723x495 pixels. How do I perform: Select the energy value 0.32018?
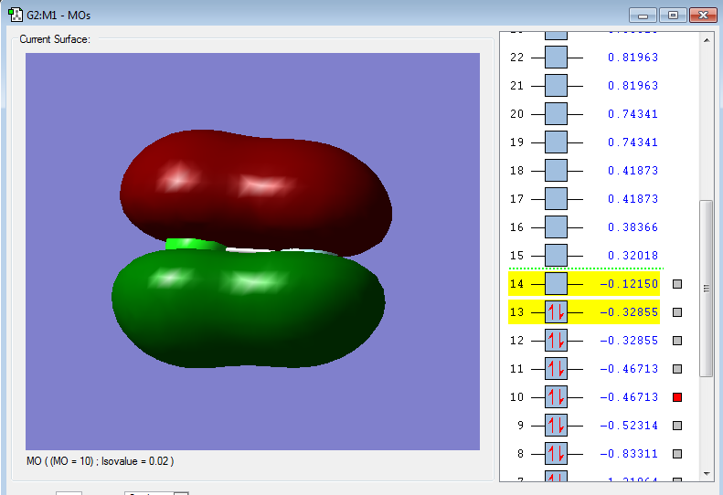tap(633, 256)
